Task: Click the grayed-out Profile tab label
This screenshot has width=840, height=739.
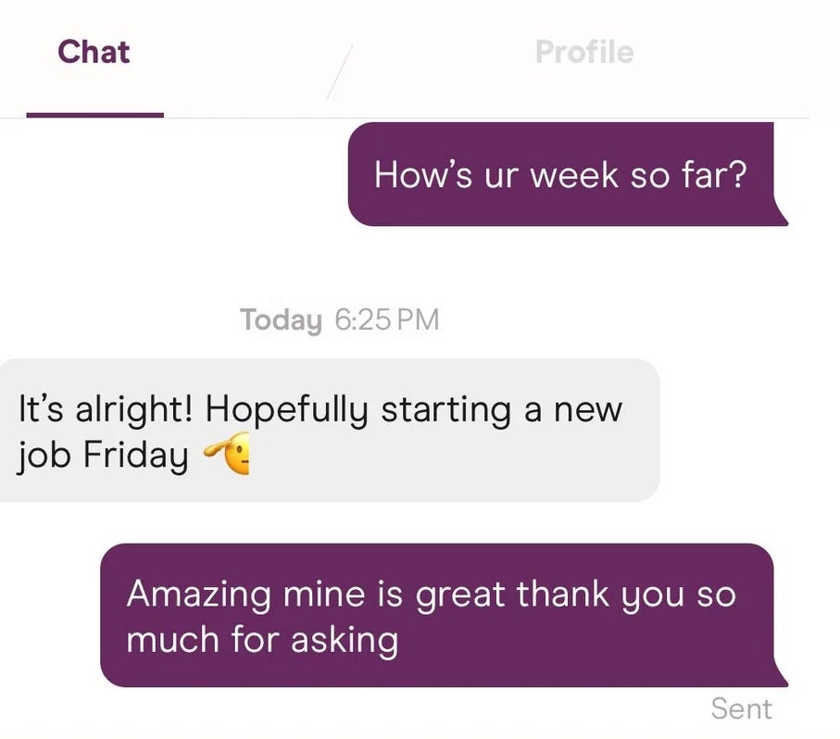Action: click(x=583, y=52)
